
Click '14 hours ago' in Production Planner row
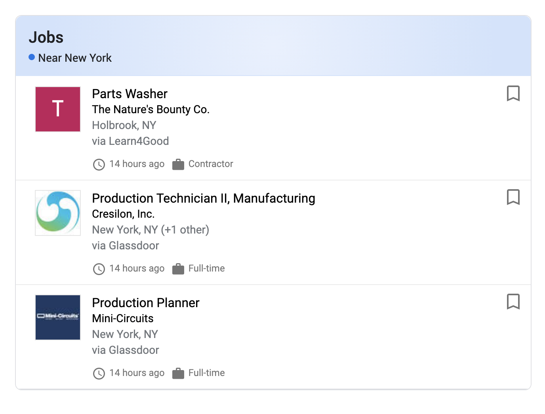coord(137,373)
